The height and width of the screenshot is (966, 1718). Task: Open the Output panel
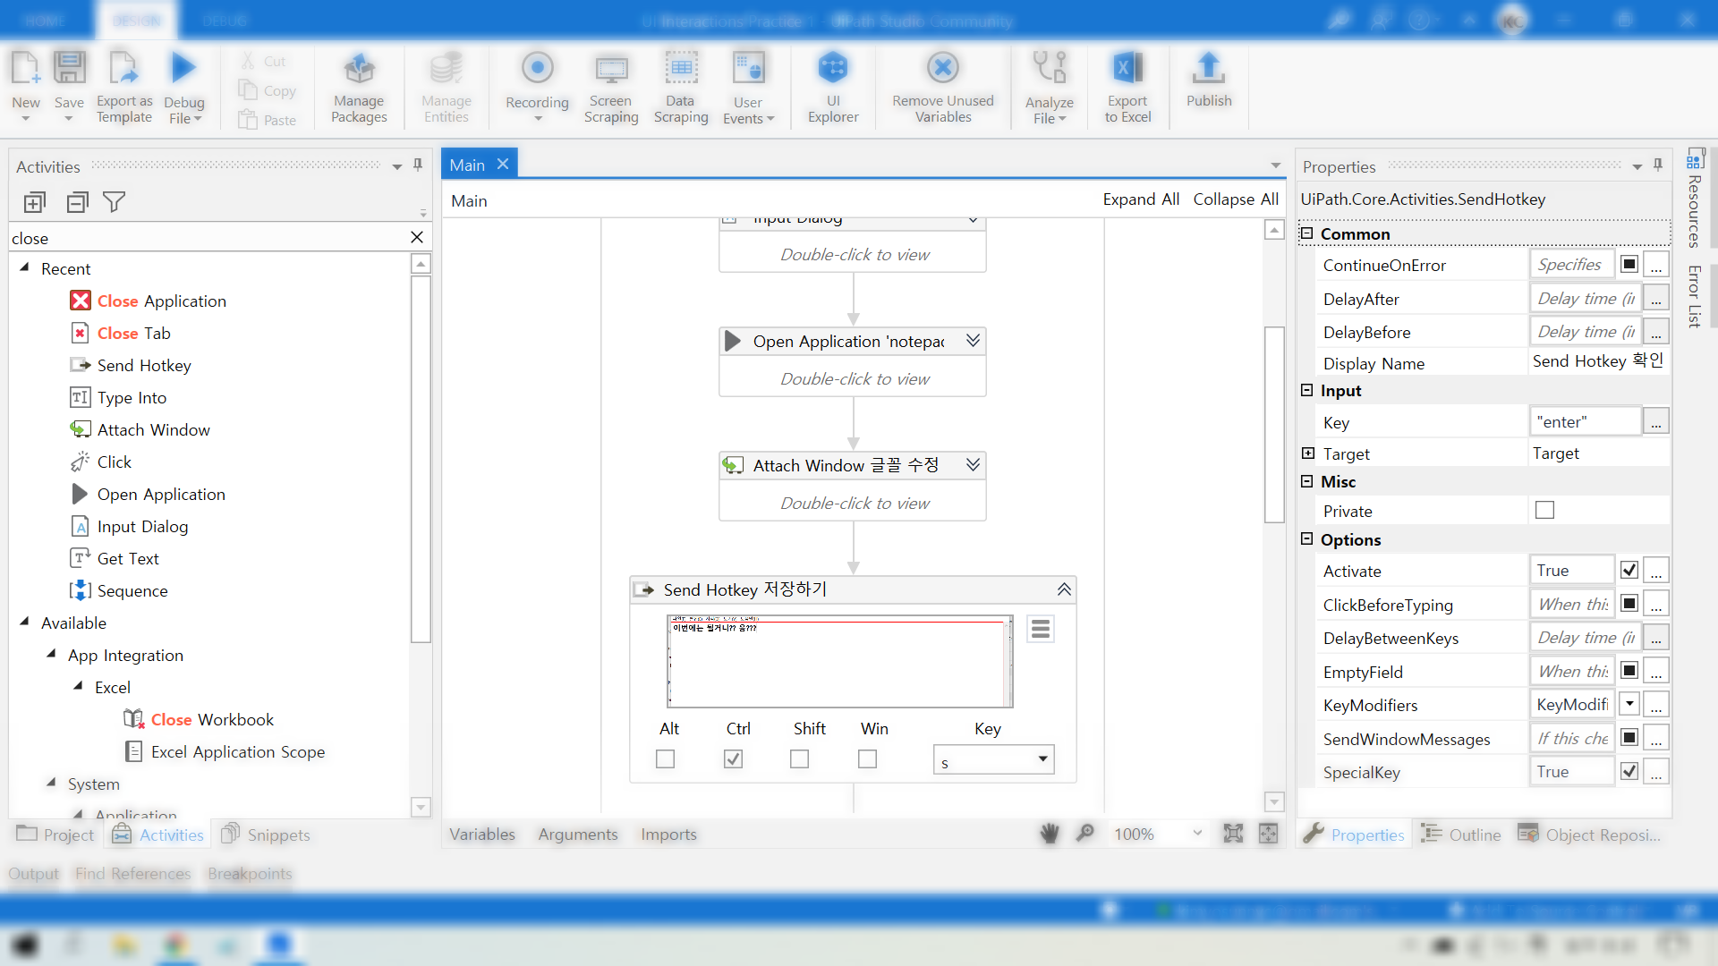tap(33, 873)
